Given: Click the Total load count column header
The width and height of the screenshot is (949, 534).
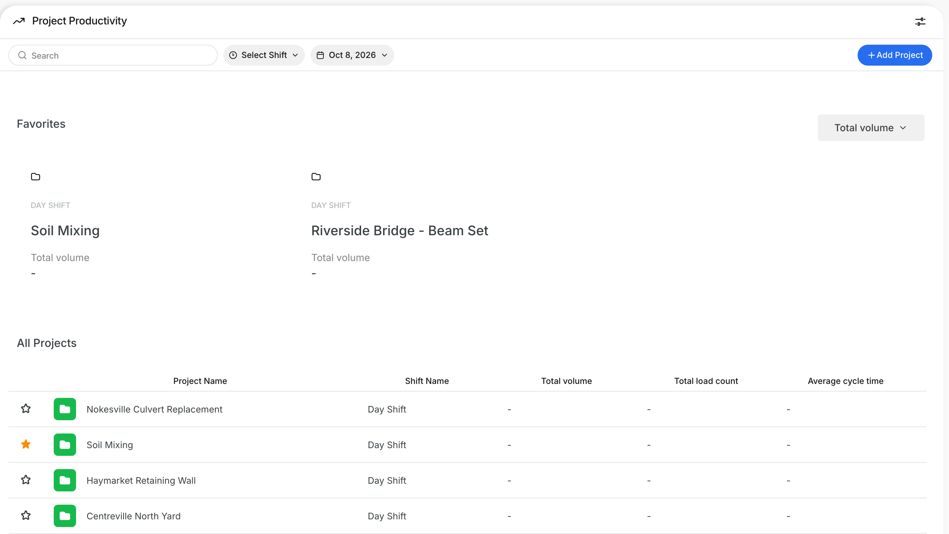Looking at the screenshot, I should coord(706,381).
